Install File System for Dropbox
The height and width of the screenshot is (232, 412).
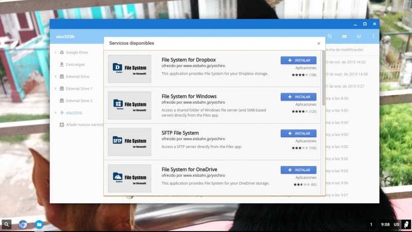pos(298,60)
